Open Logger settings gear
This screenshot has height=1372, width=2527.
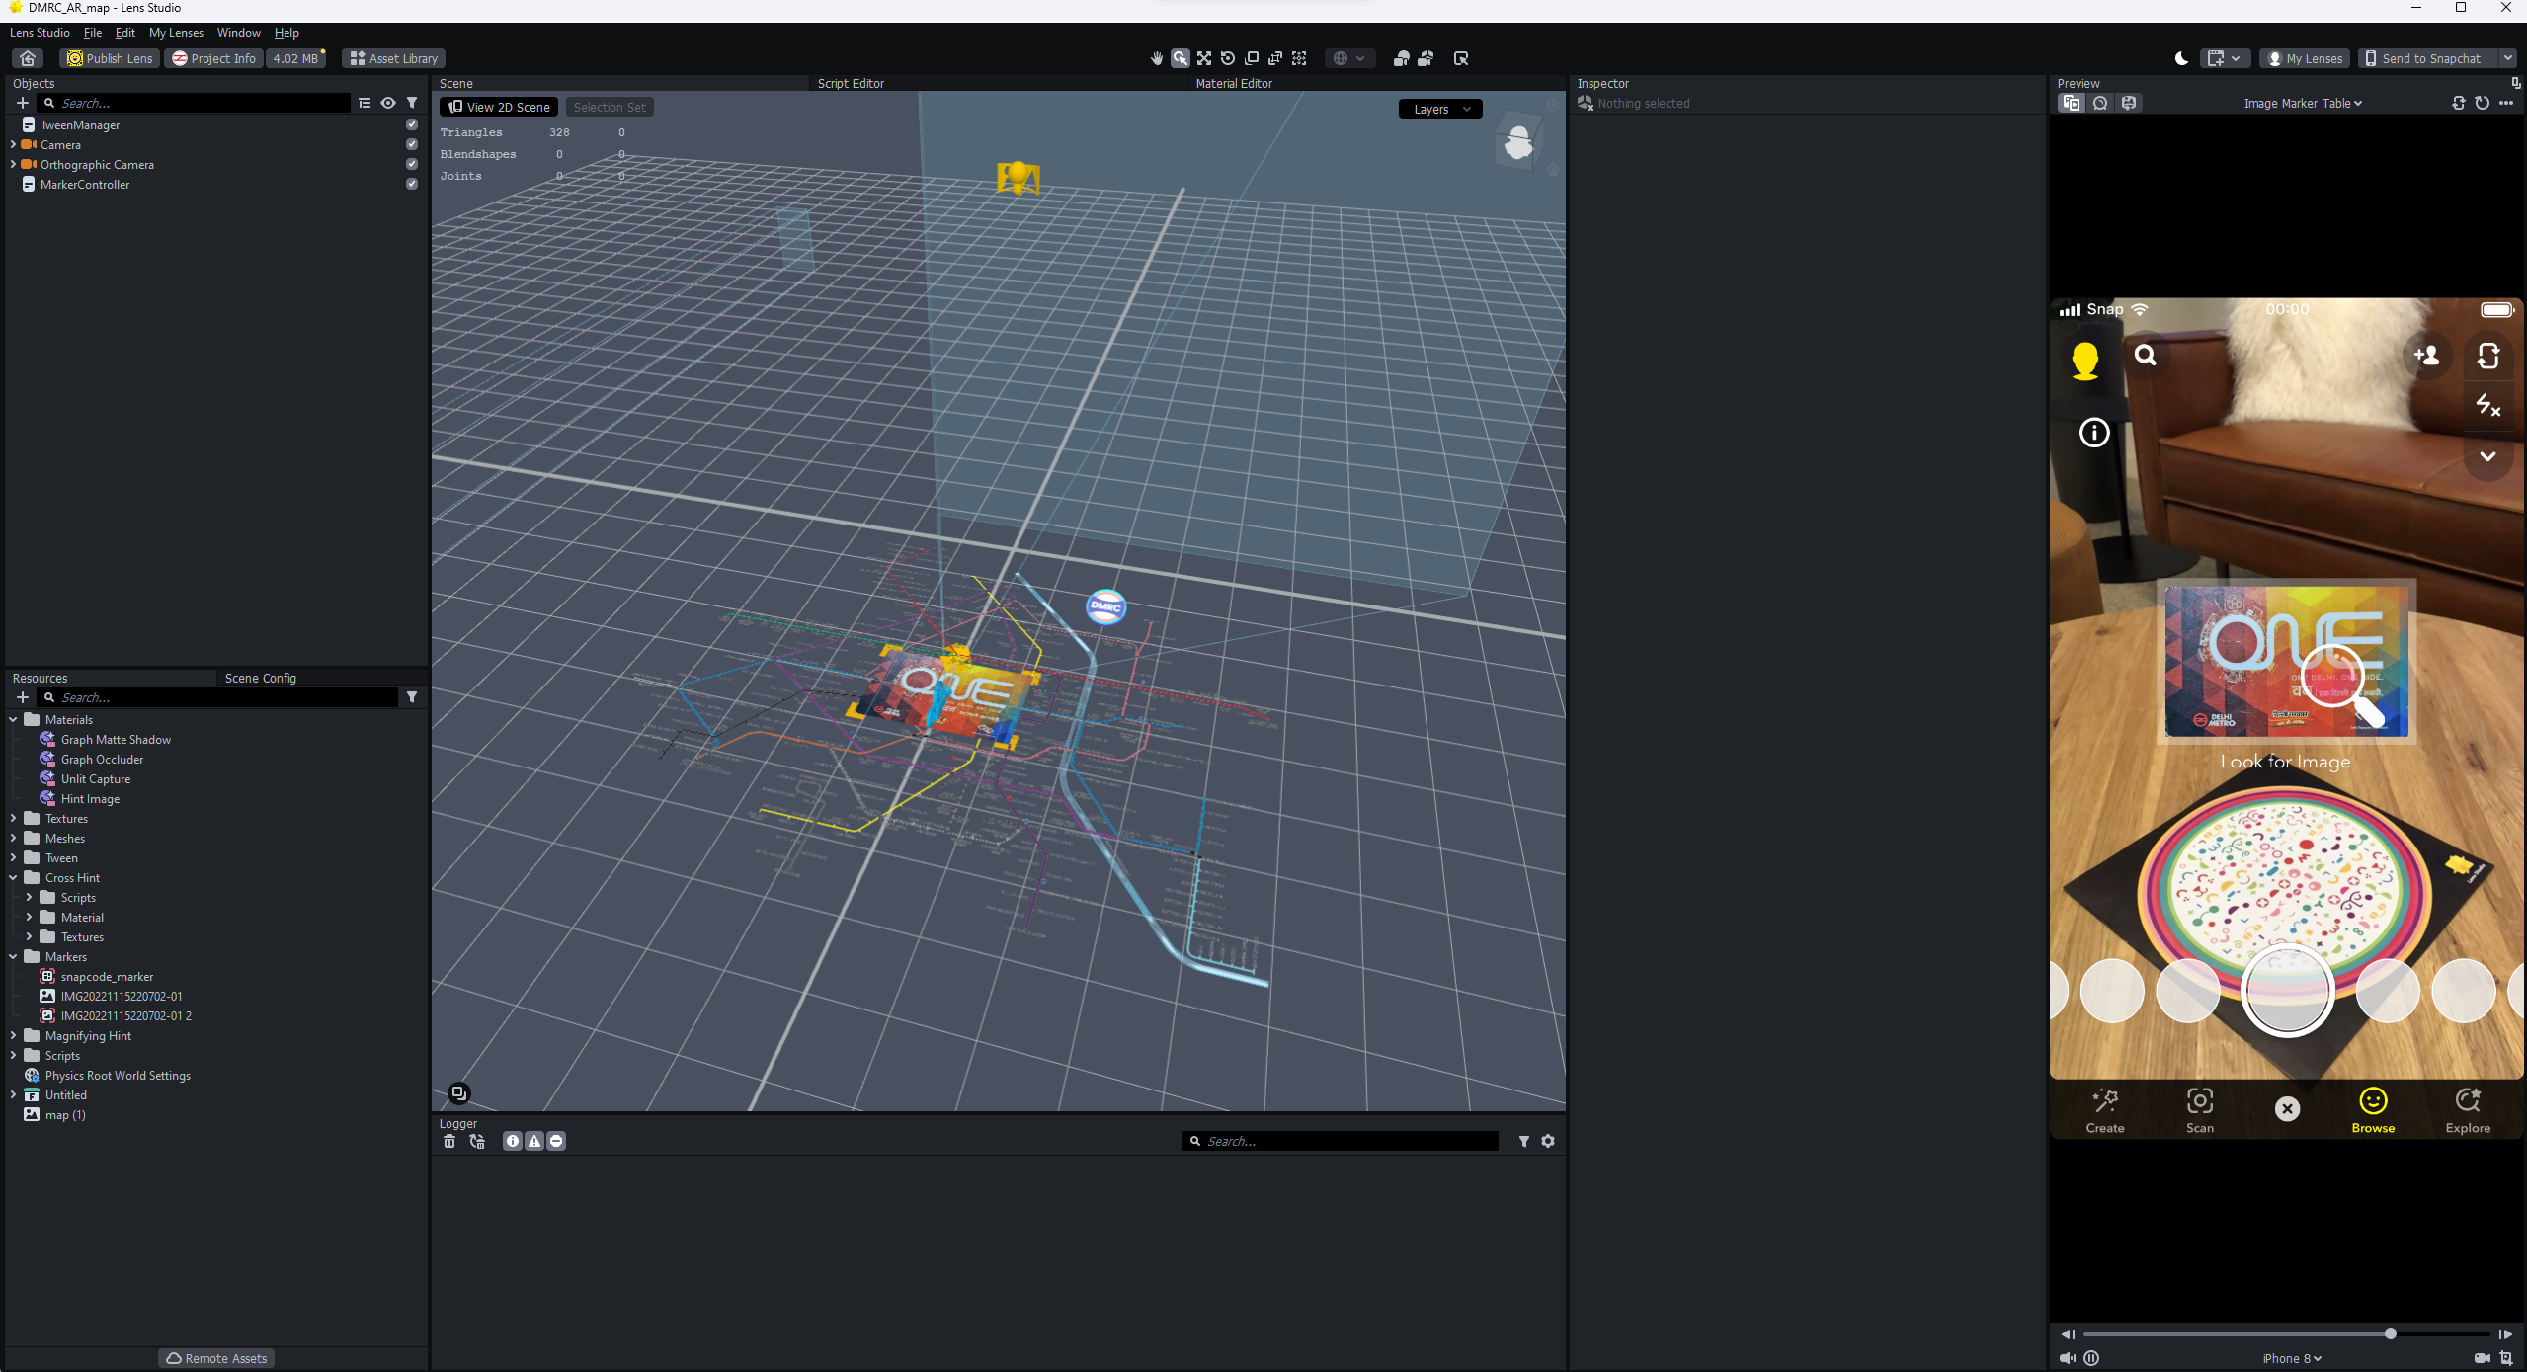click(1548, 1141)
